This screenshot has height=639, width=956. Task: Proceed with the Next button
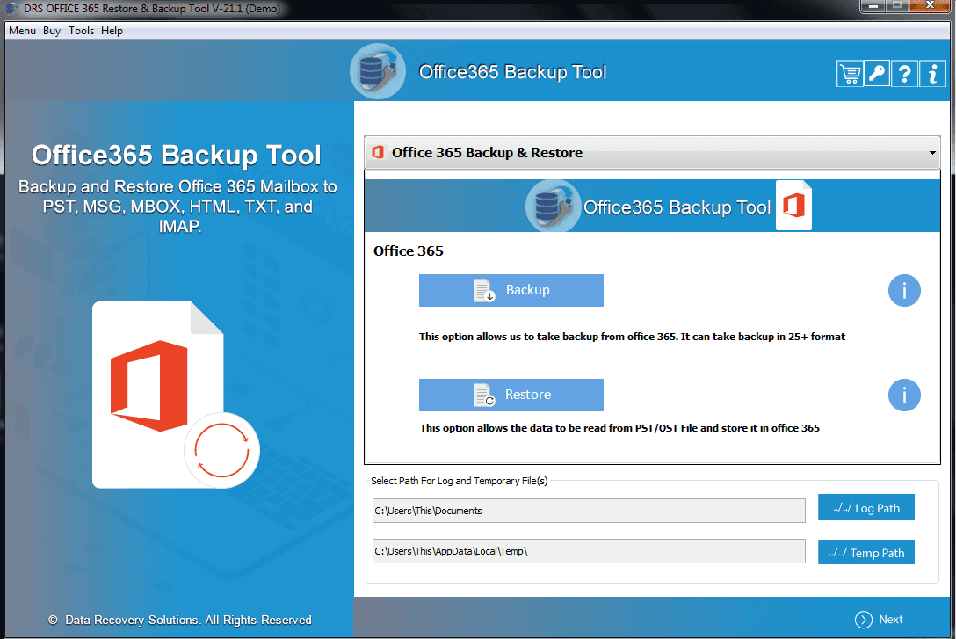(880, 620)
